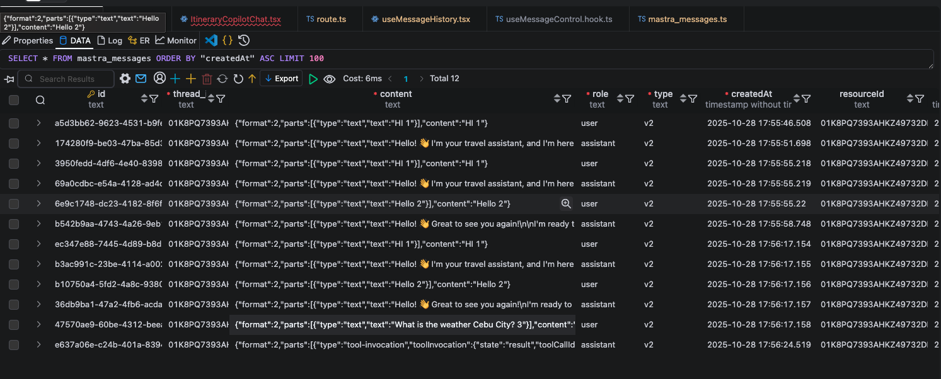941x379 pixels.
Task: Open the table in VS Code via its icon
Action: pyautogui.click(x=211, y=40)
